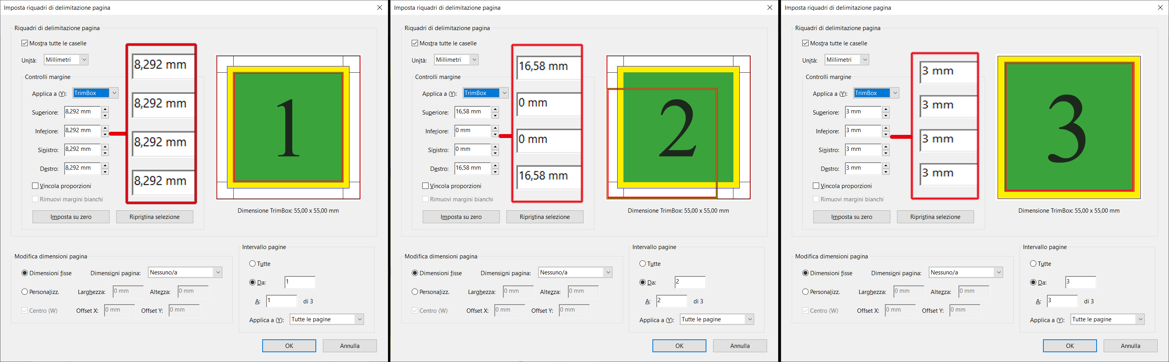Click page 3 preview thumbnail
Image resolution: width=1169 pixels, height=362 pixels.
[1069, 127]
